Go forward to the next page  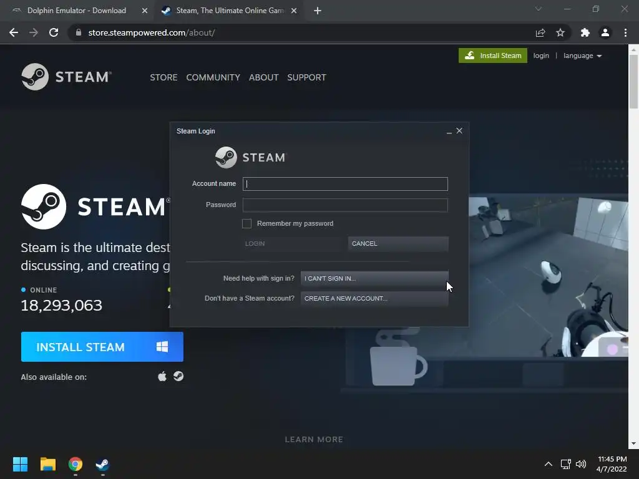tap(34, 32)
